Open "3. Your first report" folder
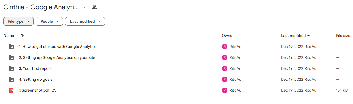 [35, 68]
